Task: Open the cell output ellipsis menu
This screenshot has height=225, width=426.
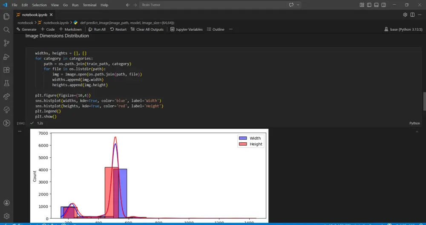Action: point(20,131)
